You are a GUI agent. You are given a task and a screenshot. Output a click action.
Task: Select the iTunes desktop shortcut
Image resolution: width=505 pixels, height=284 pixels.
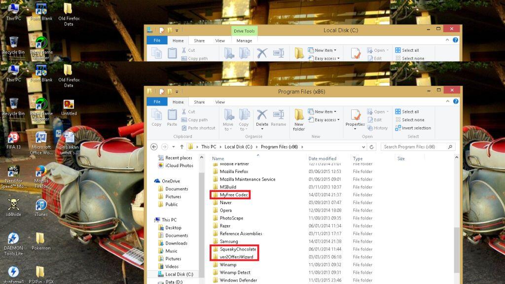point(41,208)
